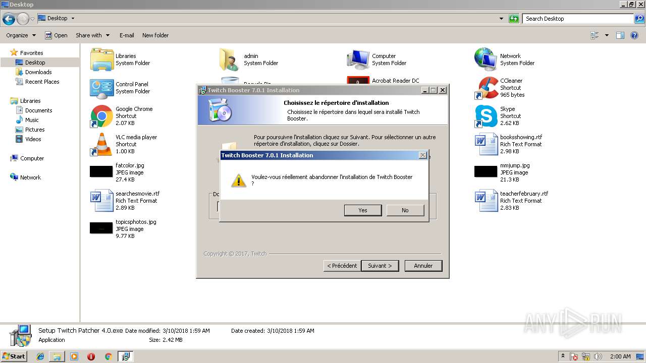Open Windows Explorer taskbar icon
The image size is (646, 363).
tap(57, 356)
